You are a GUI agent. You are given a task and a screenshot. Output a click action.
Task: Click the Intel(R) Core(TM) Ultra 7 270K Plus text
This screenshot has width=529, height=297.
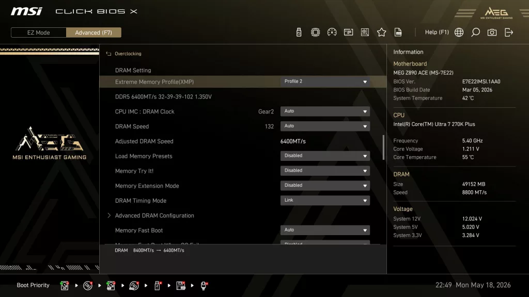tap(434, 124)
